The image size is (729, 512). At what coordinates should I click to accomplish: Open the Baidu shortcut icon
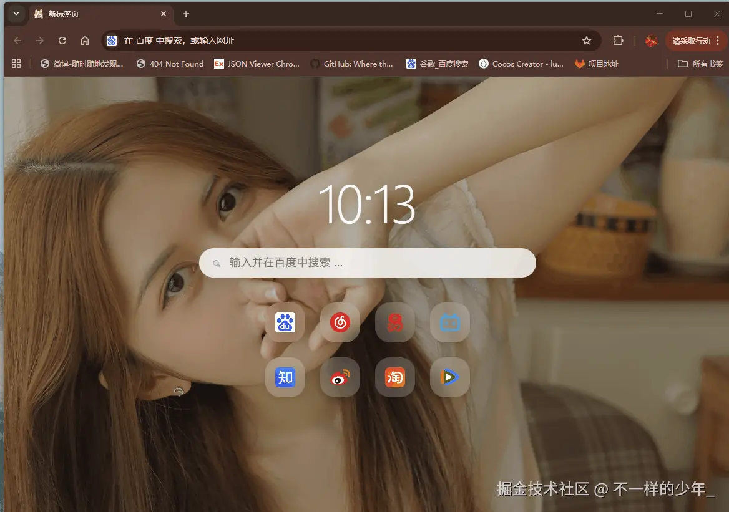(285, 322)
